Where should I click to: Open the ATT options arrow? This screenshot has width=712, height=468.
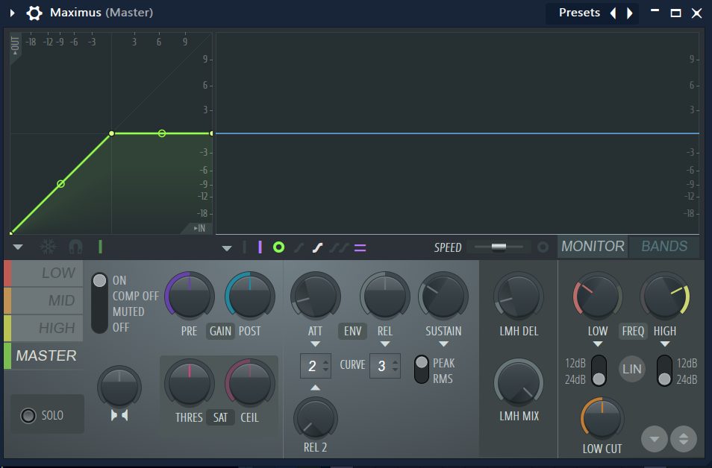click(315, 344)
